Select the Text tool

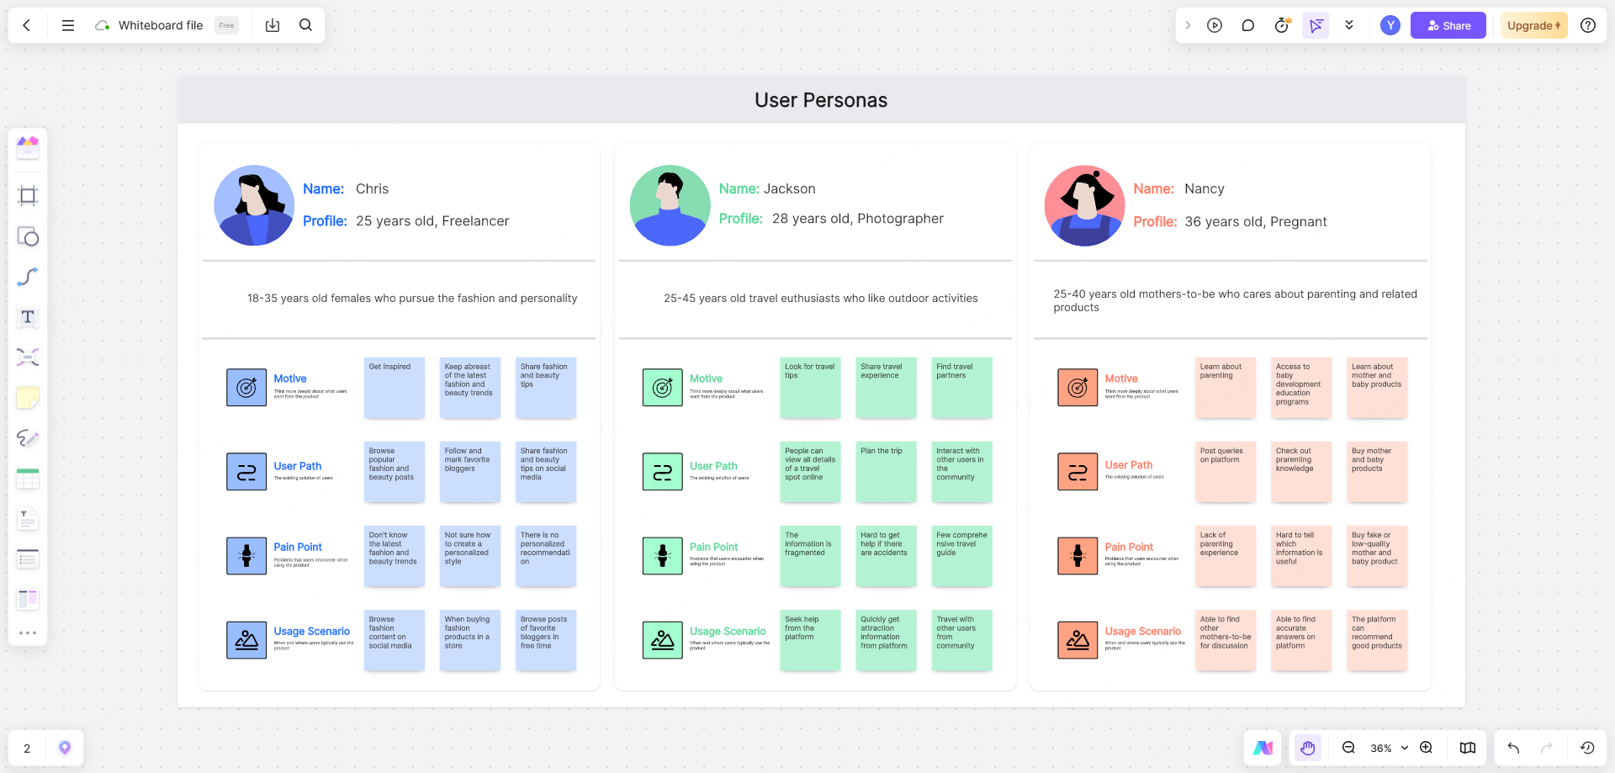click(x=28, y=317)
